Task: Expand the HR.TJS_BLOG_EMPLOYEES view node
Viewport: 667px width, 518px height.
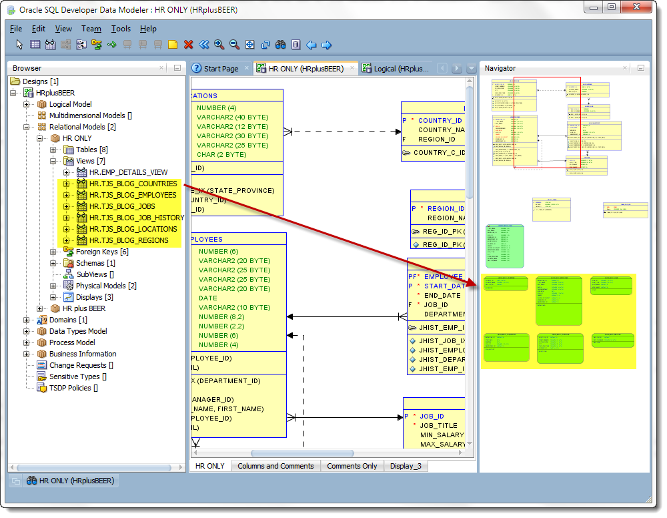Action: (x=66, y=194)
